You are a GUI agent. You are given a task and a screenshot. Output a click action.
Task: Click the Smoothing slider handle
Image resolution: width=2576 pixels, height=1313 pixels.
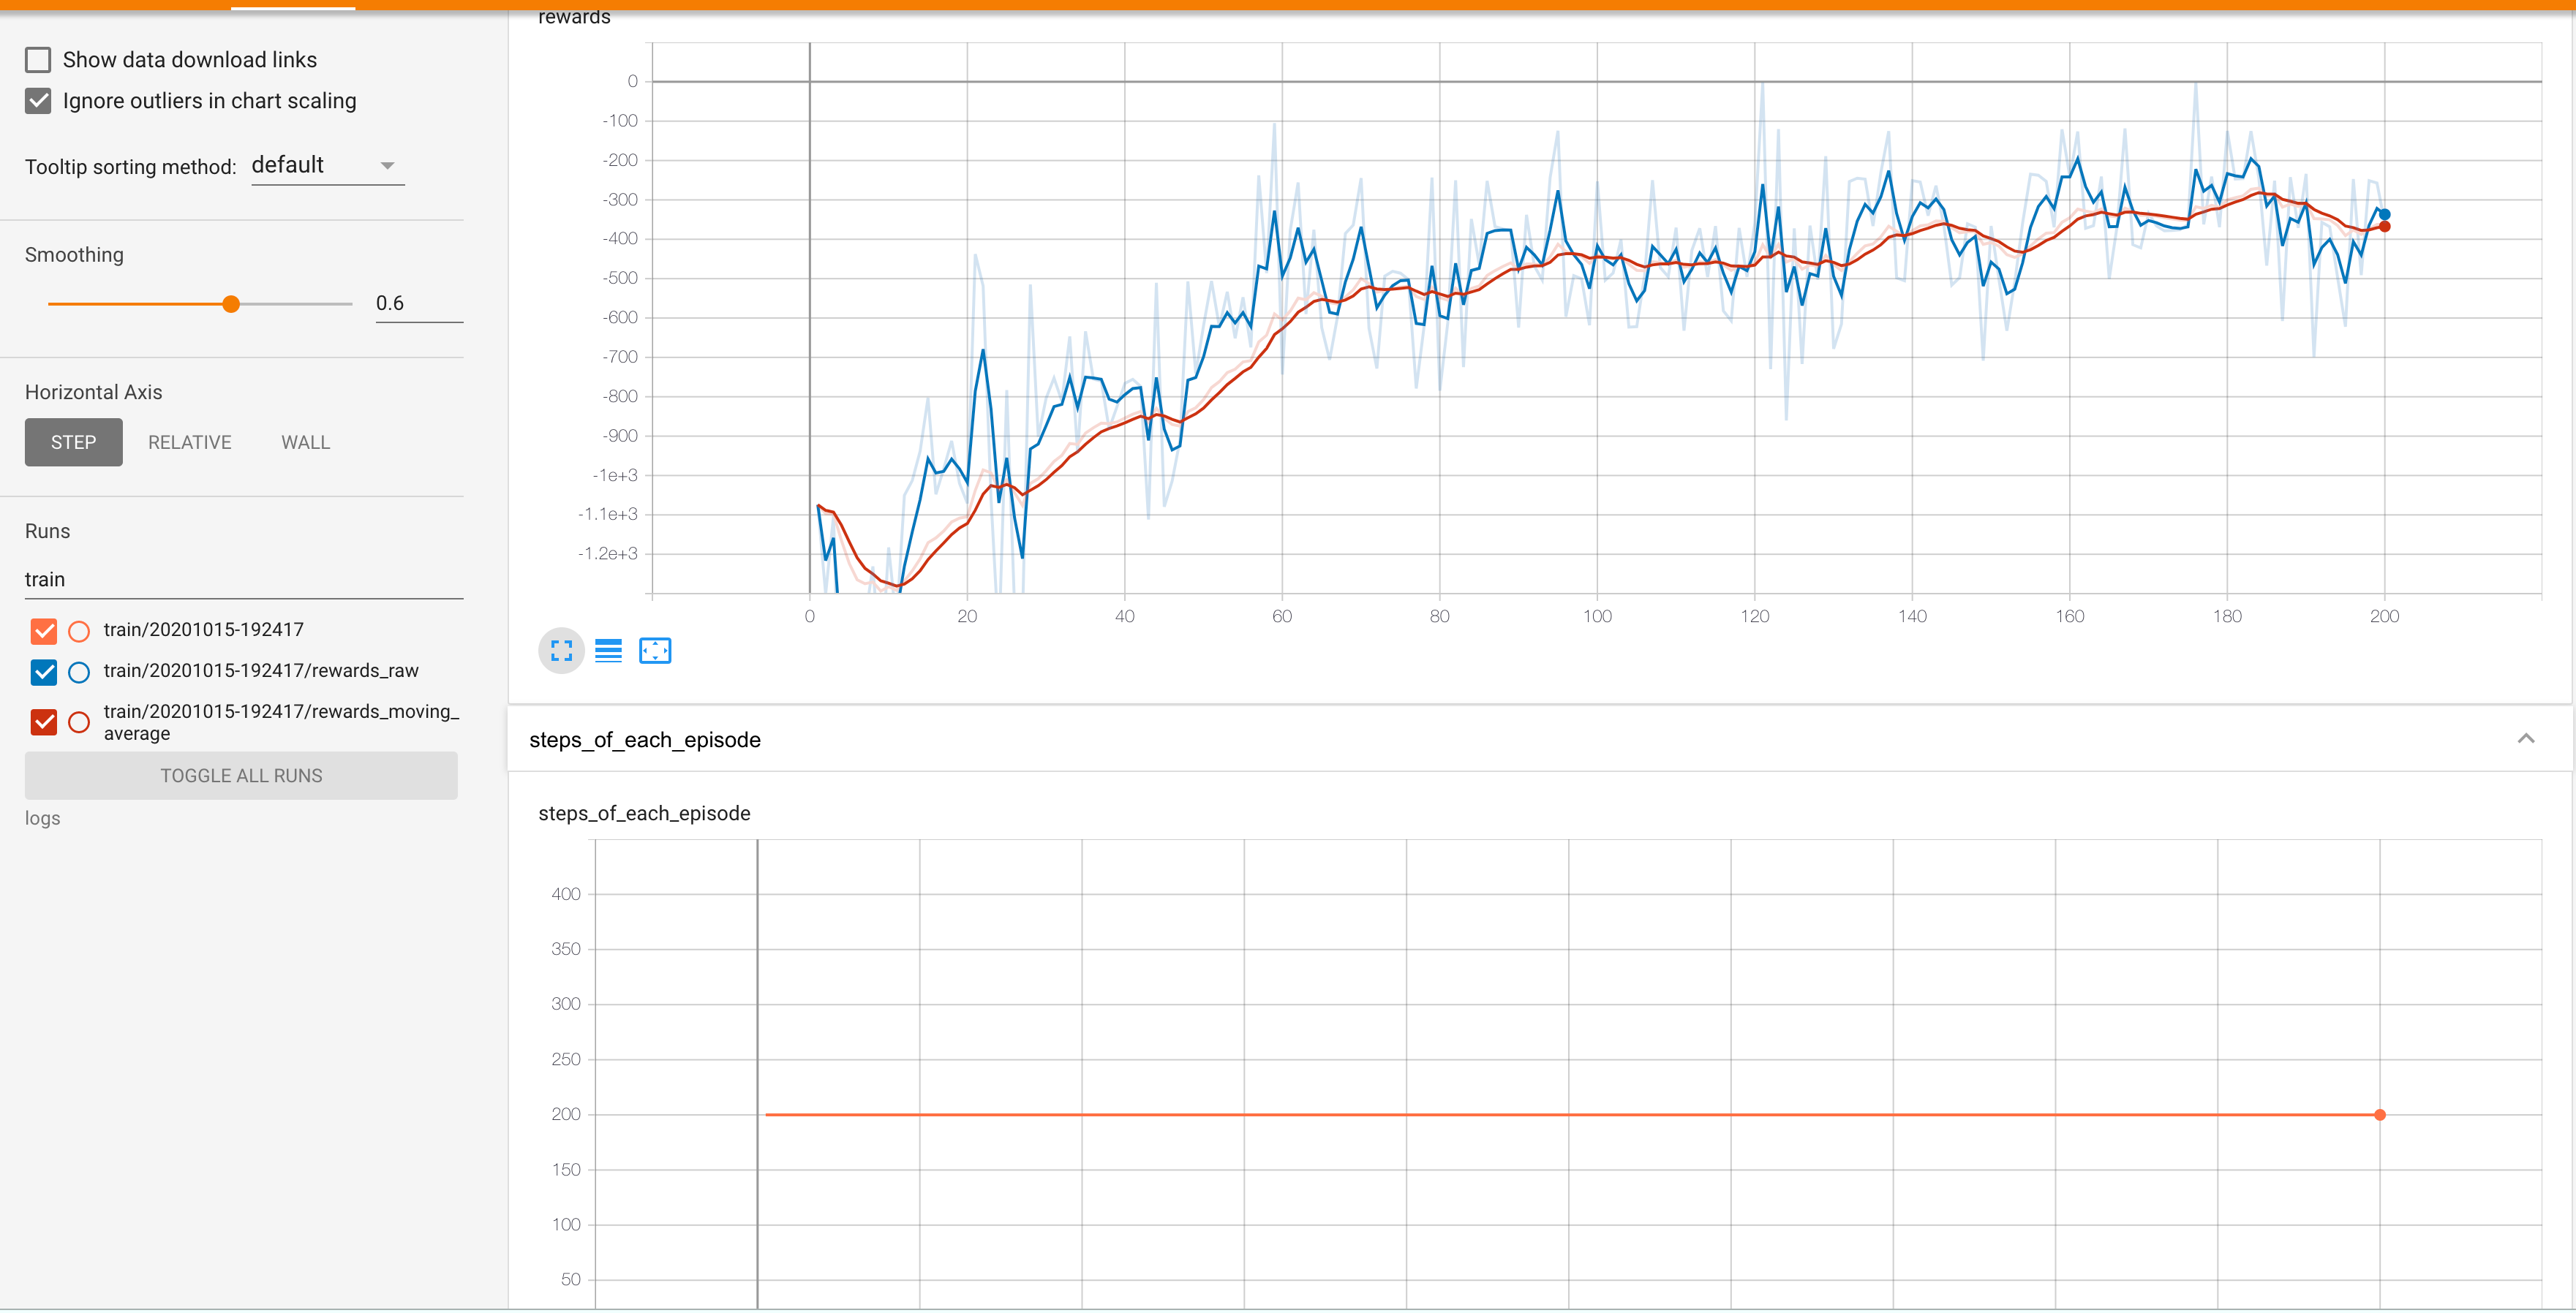tap(231, 305)
